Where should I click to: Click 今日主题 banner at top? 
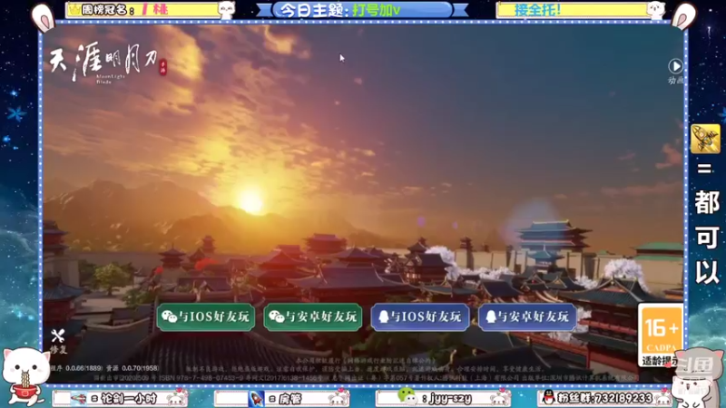click(x=362, y=10)
